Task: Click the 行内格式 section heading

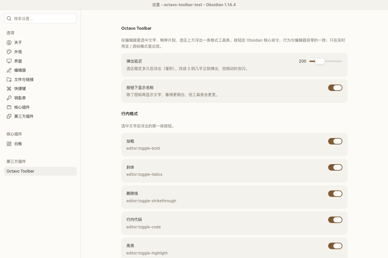Action: pos(130,114)
